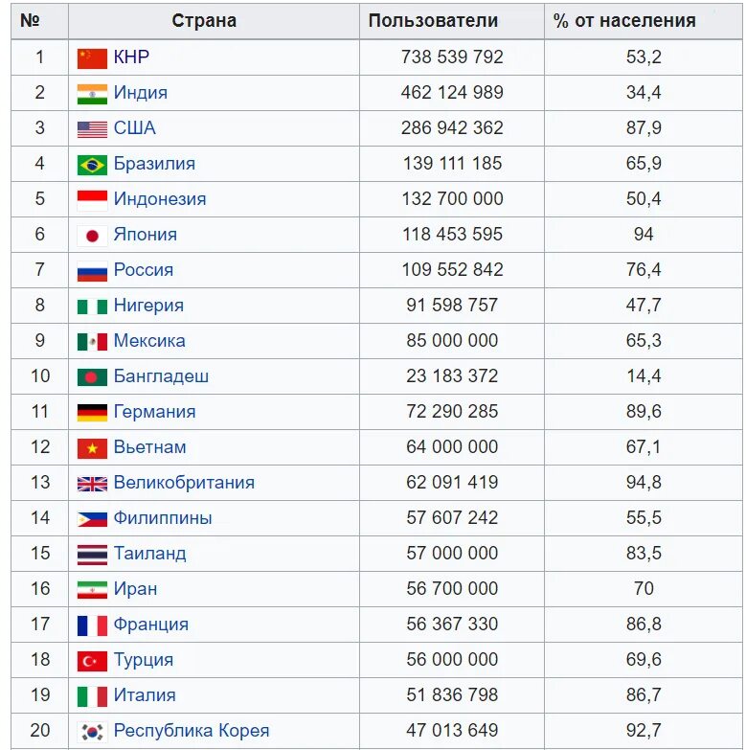Click the South Korea flag icon
This screenshot has width=746, height=750.
click(x=92, y=732)
